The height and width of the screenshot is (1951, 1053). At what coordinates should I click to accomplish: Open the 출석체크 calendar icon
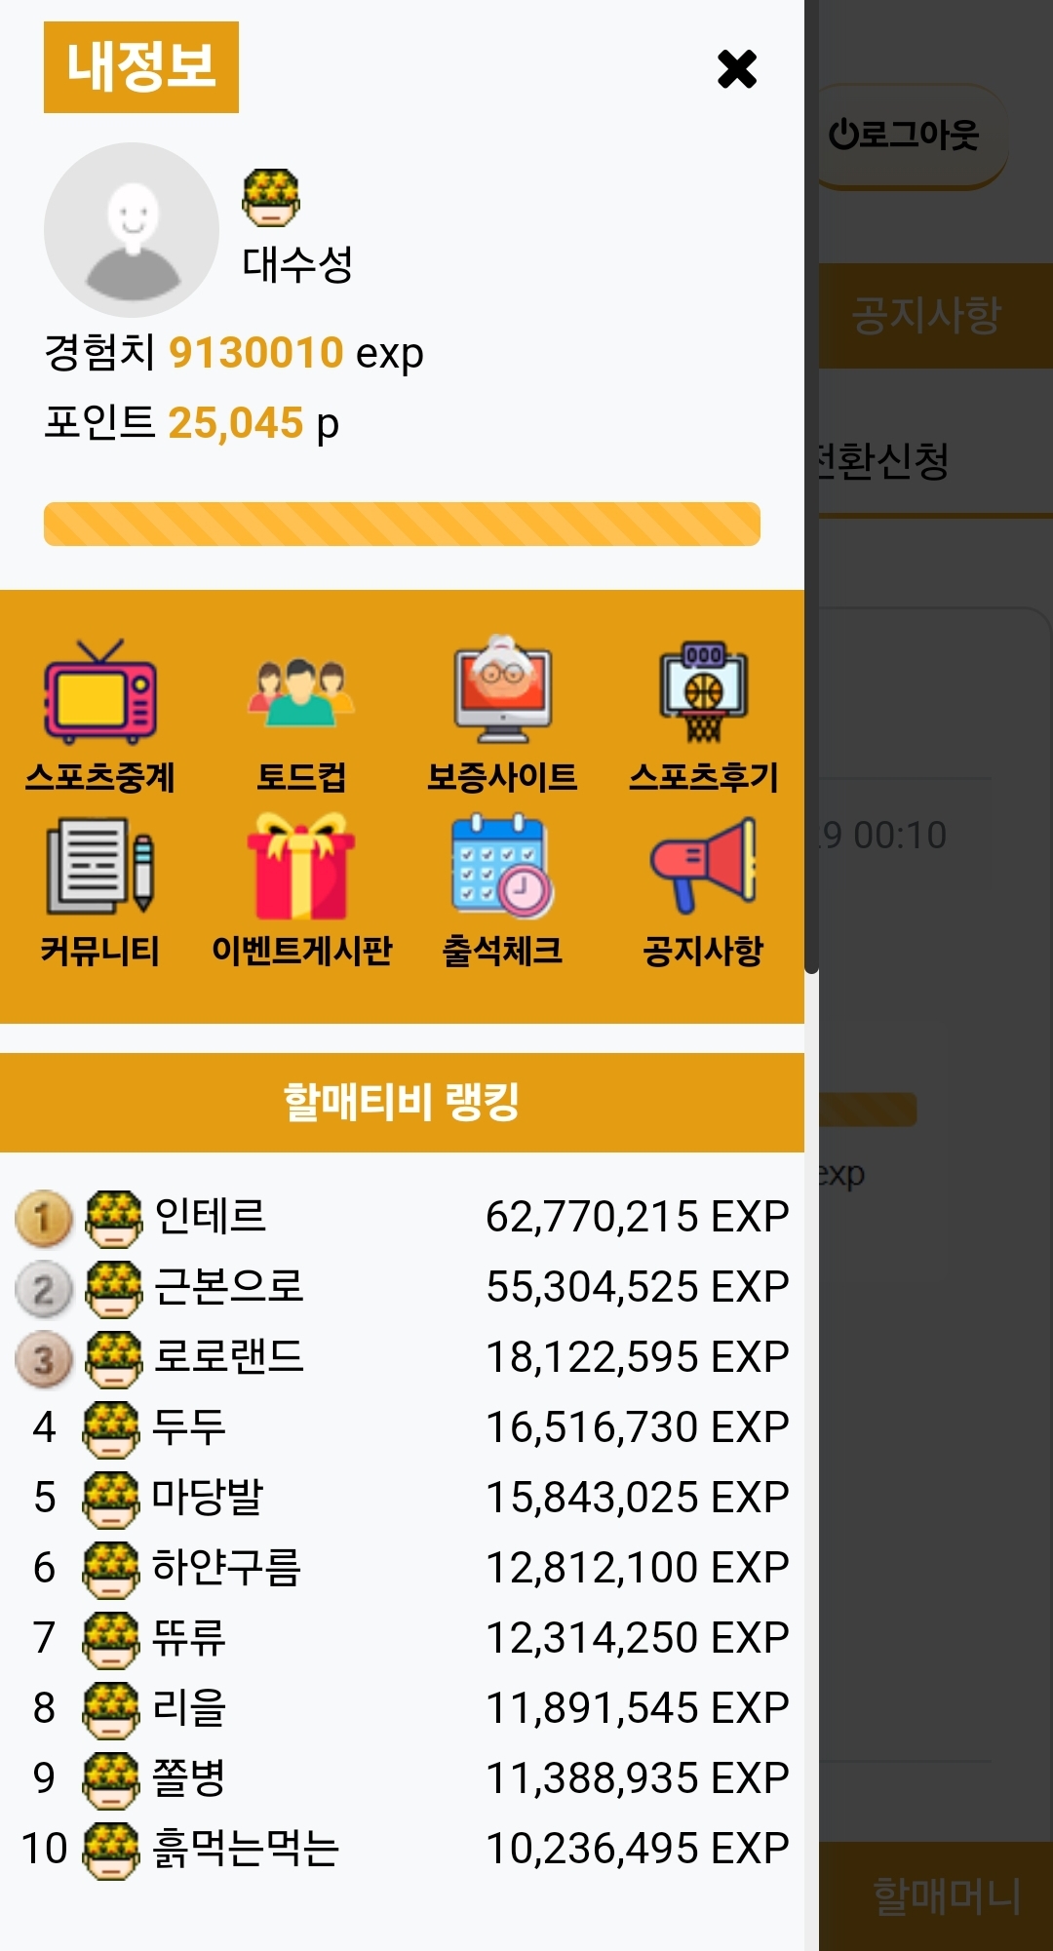[x=503, y=866]
